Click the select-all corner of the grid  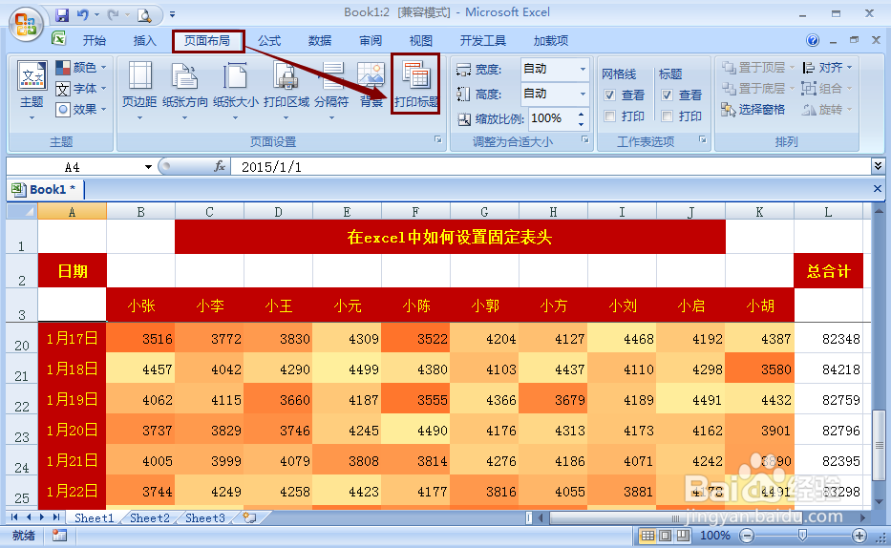(22, 211)
